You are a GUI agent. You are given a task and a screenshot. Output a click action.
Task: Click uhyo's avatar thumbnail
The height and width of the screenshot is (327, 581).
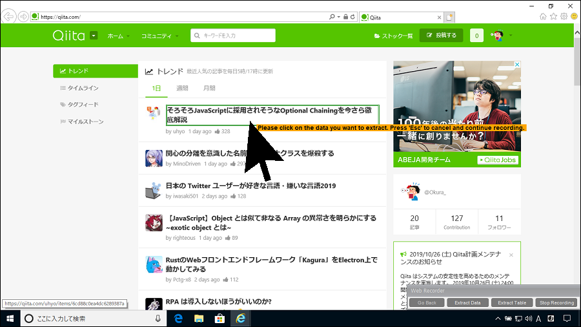[x=154, y=113]
